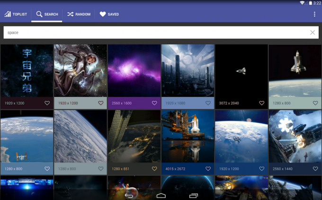Tap the Android home button

(x=161, y=195)
